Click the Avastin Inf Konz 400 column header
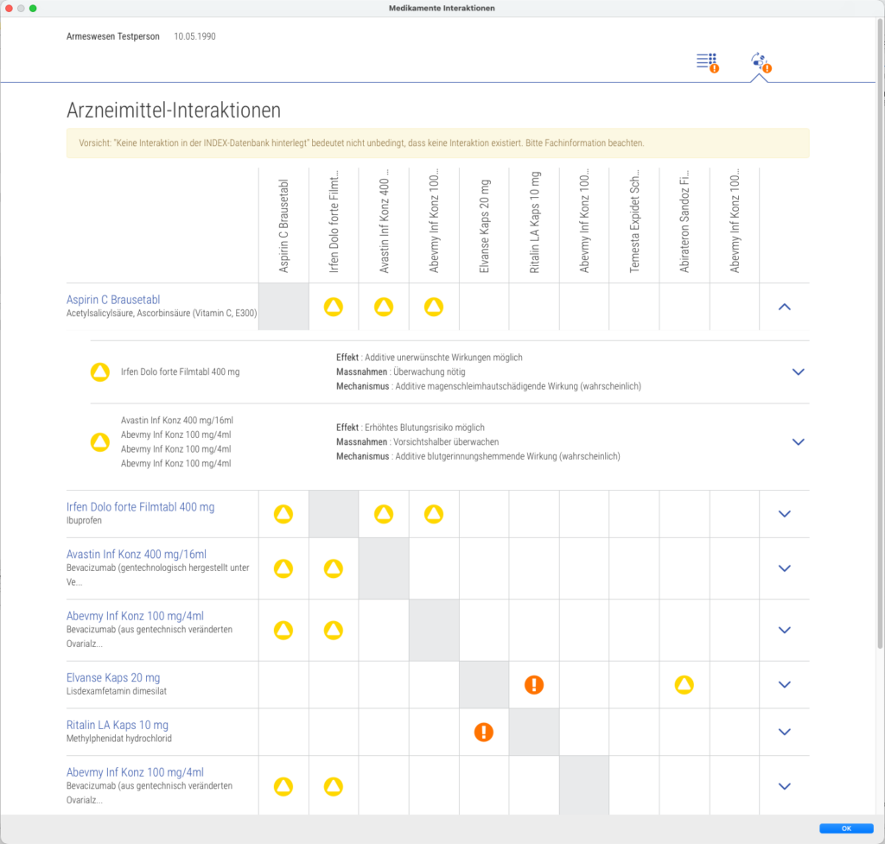Viewport: 885px width, 844px height. click(x=384, y=221)
